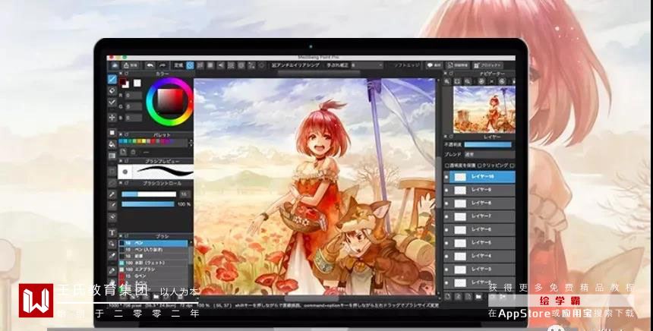Enable the parallel snap ruler
The image size is (653, 331).
click(x=200, y=65)
